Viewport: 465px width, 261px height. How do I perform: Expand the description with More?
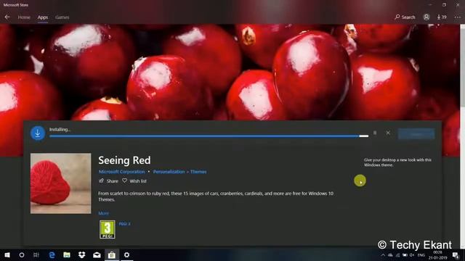click(103, 213)
